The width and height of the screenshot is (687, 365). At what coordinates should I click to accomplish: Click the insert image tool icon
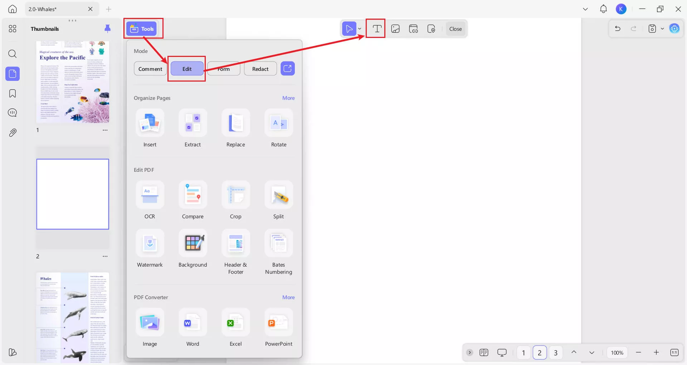(x=395, y=29)
